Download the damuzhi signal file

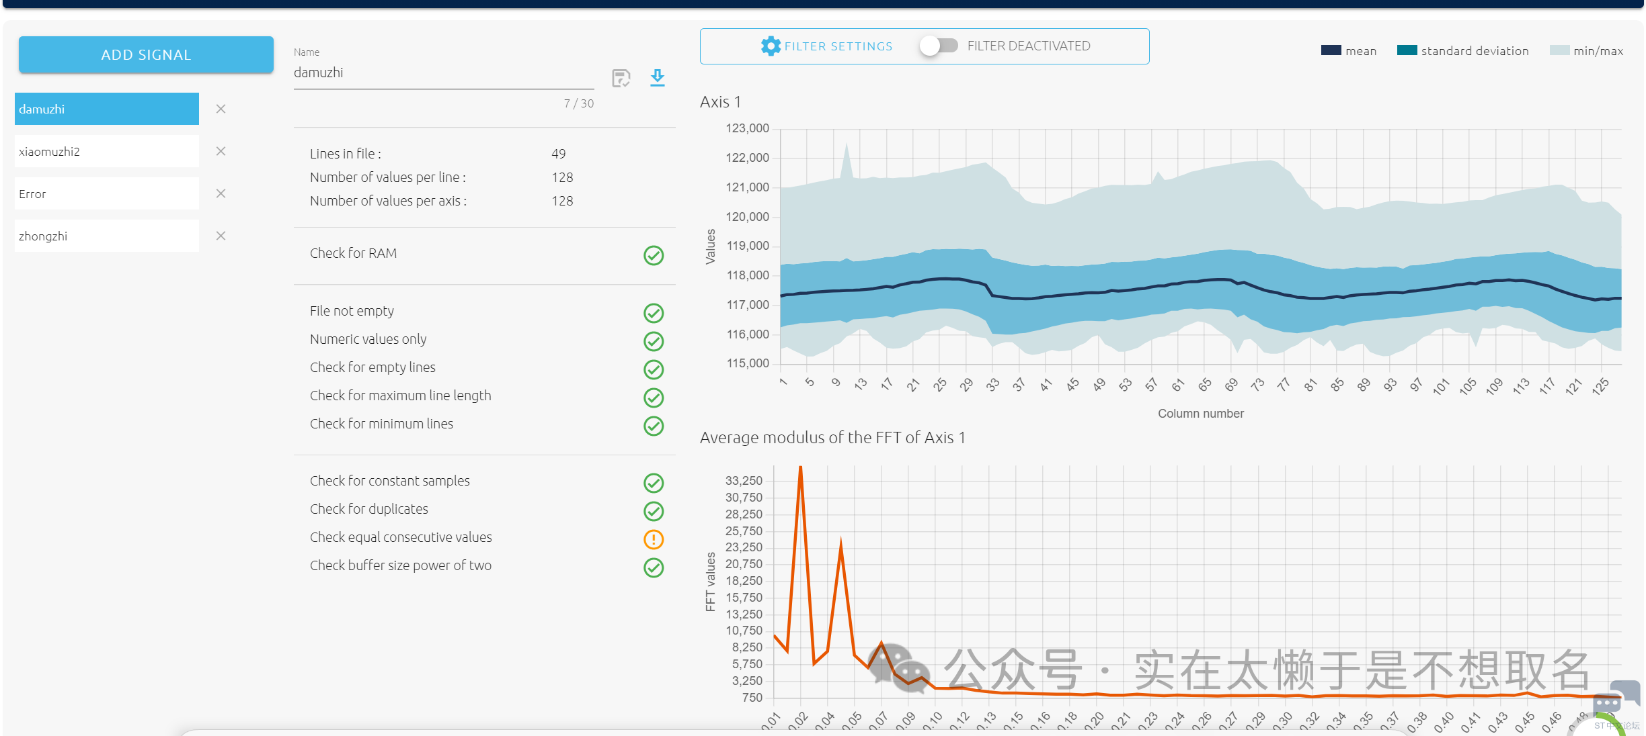[658, 78]
